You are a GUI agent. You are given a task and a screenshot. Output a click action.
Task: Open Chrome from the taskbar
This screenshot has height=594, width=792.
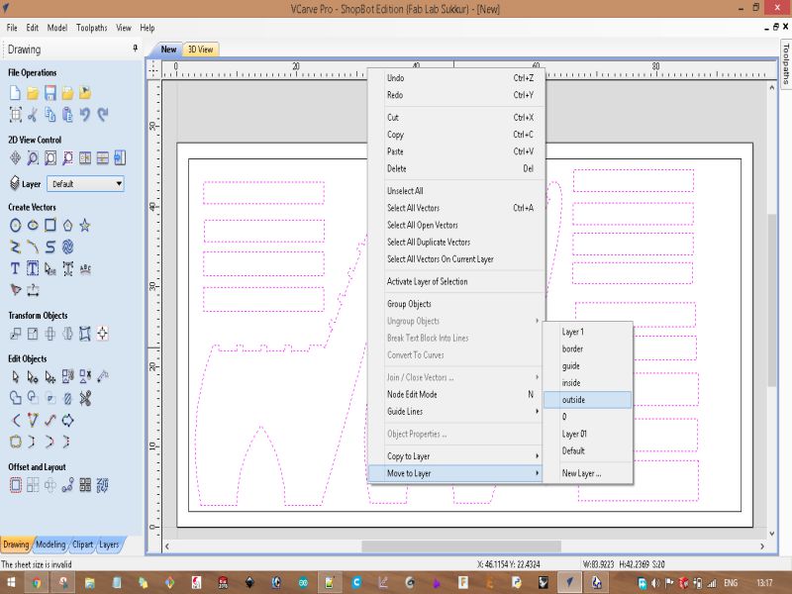click(37, 582)
